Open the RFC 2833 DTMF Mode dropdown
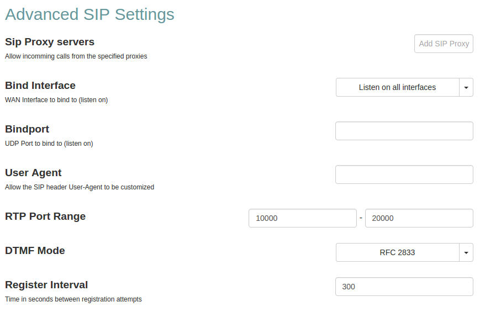This screenshot has height=312, width=480. tap(397, 252)
